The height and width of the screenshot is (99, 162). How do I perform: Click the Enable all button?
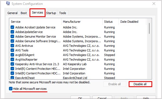[115, 84]
